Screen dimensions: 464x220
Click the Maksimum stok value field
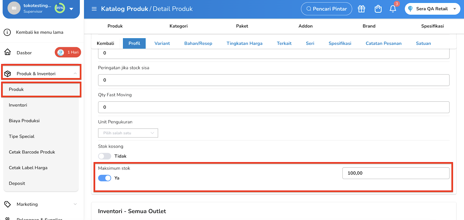tap(396, 173)
